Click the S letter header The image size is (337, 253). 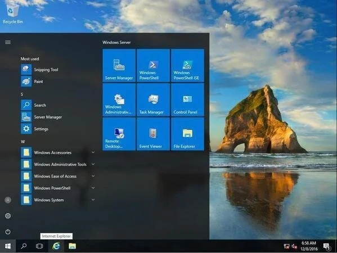22,94
